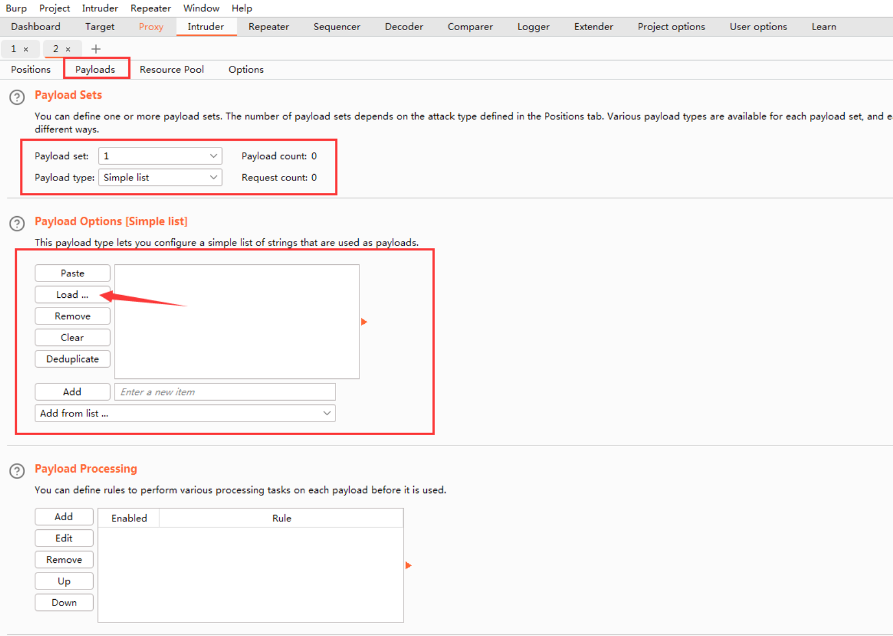Open help for Payload Sets section
This screenshot has height=636, width=893.
[x=17, y=97]
